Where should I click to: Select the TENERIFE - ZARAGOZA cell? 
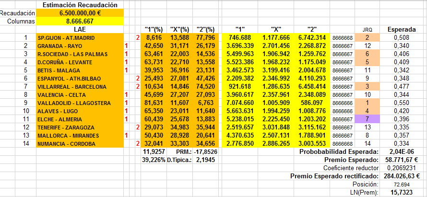click(80, 127)
